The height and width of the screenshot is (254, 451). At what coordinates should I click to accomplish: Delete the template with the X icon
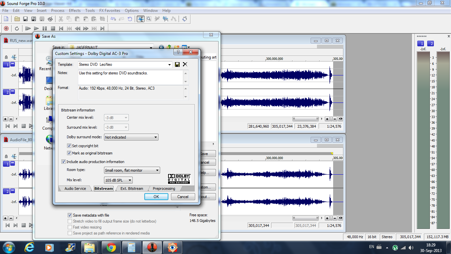click(x=185, y=64)
